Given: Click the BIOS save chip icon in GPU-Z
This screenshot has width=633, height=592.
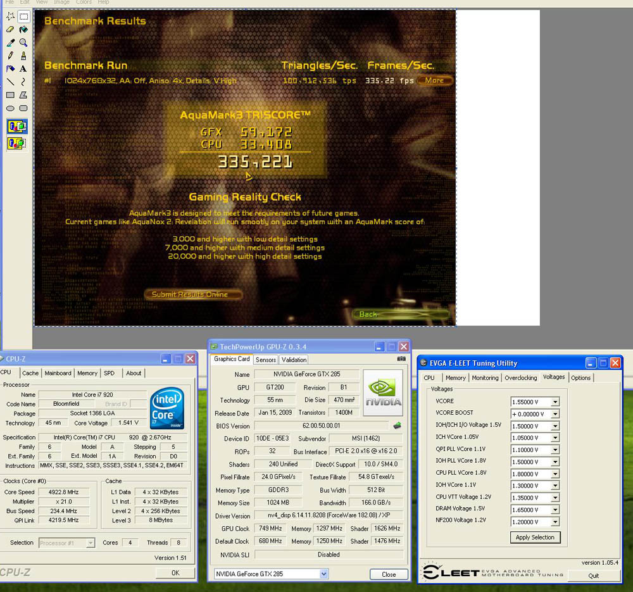Looking at the screenshot, I should point(398,425).
